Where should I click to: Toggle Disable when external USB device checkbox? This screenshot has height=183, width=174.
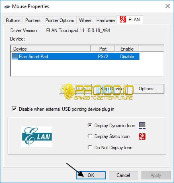(14, 109)
